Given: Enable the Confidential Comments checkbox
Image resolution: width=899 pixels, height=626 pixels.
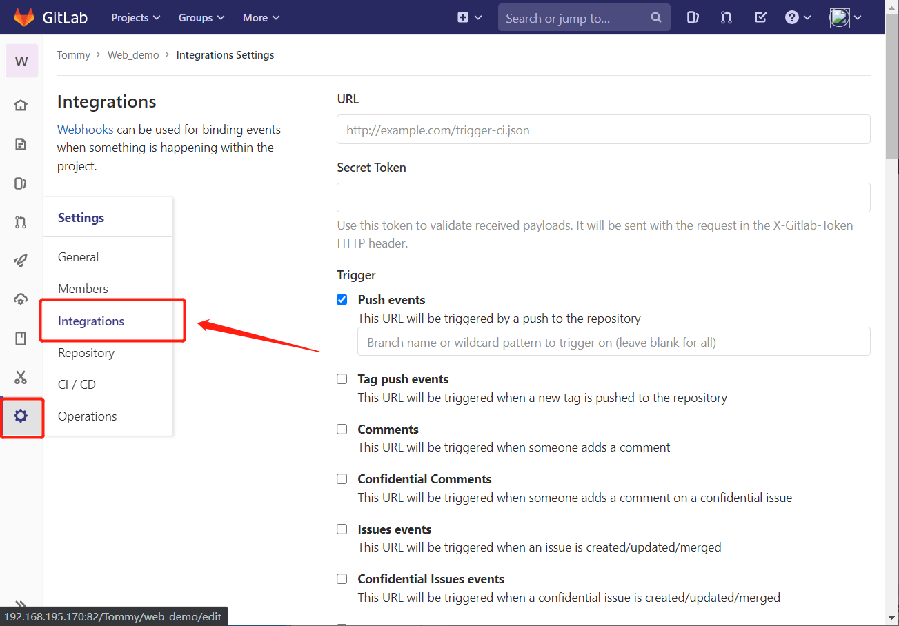Looking at the screenshot, I should (x=342, y=478).
